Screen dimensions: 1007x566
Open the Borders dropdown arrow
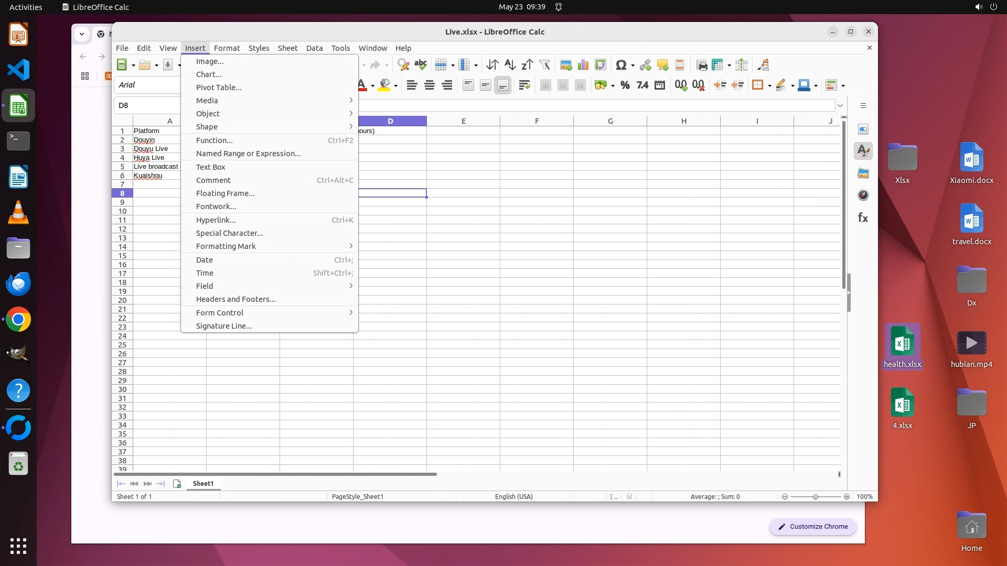click(x=769, y=86)
